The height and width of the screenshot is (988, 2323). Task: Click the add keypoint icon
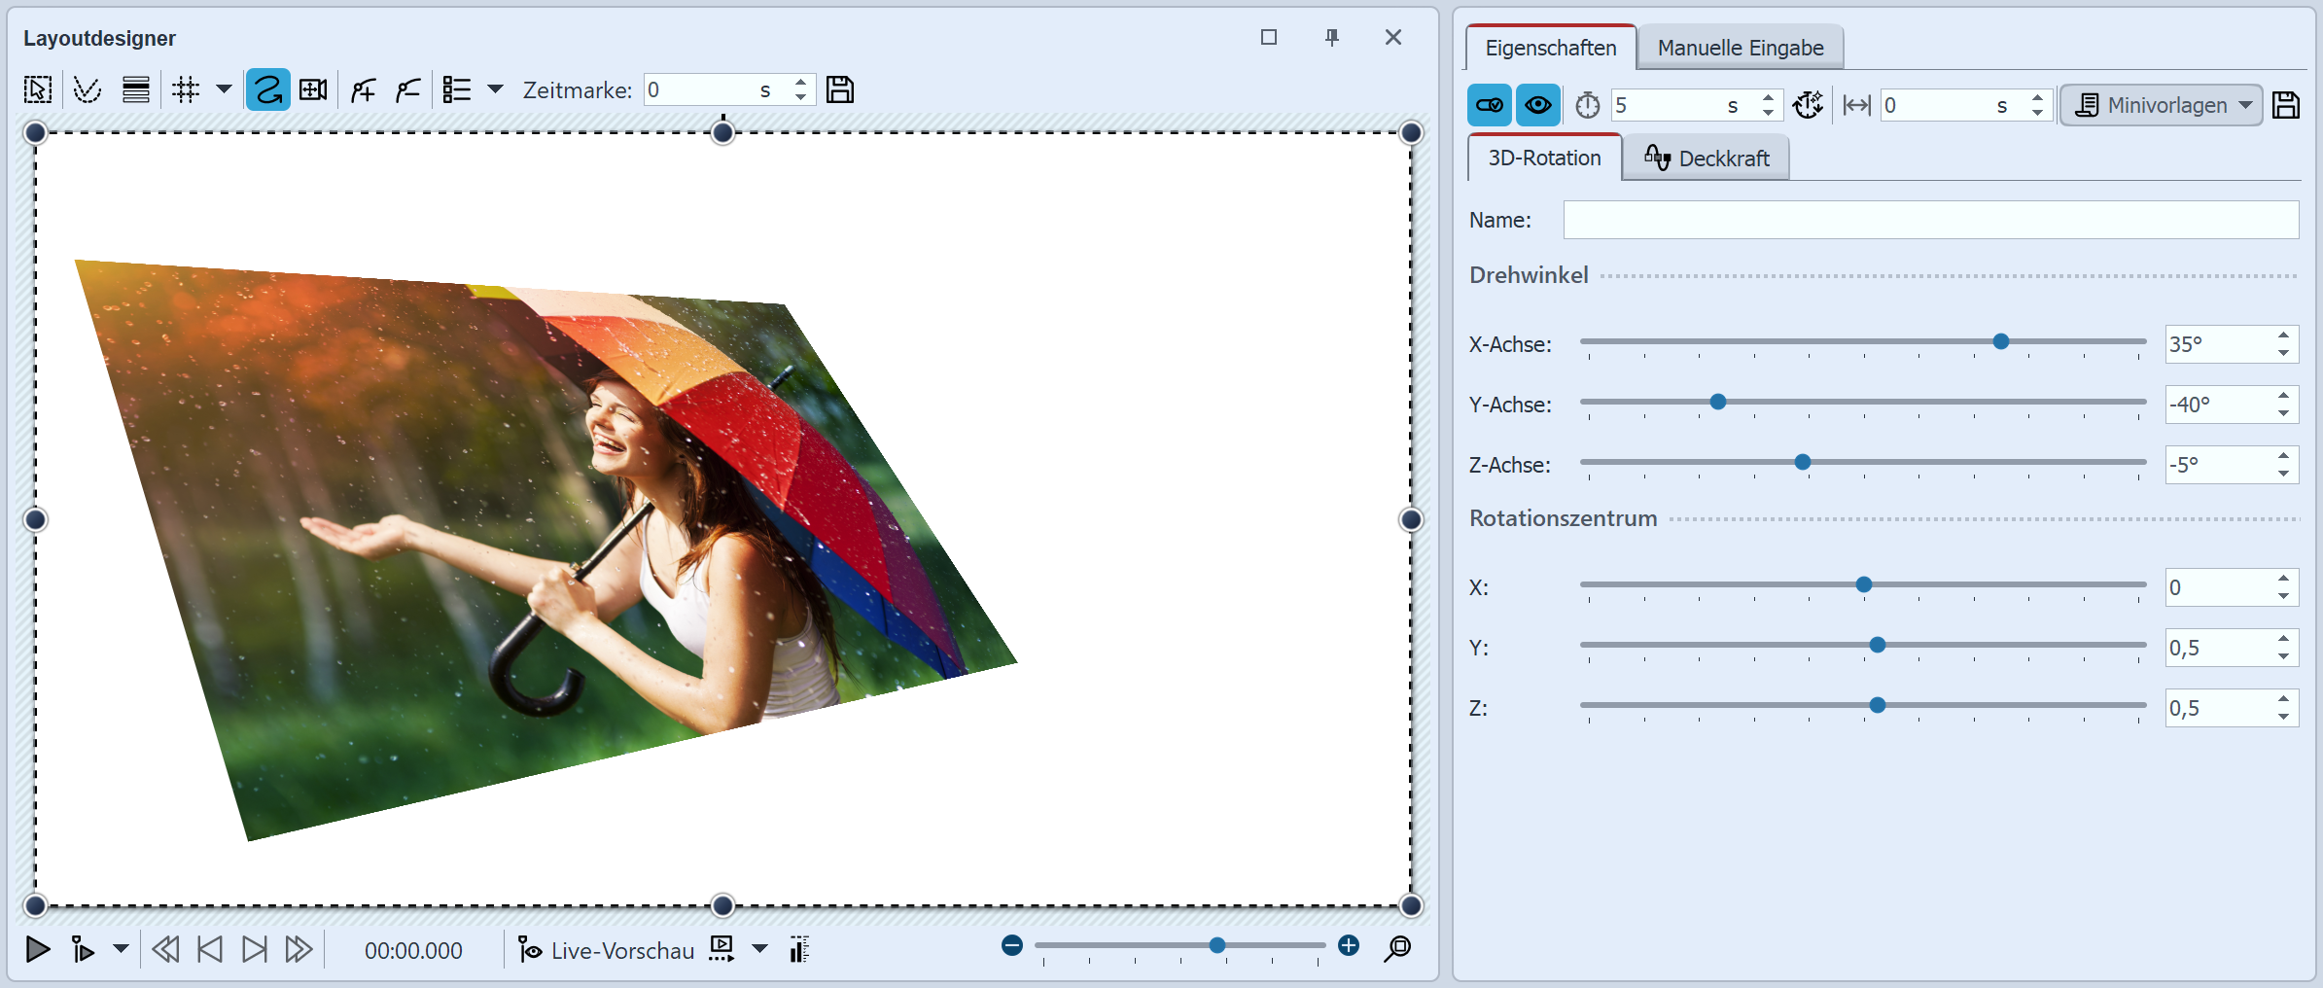pyautogui.click(x=363, y=89)
